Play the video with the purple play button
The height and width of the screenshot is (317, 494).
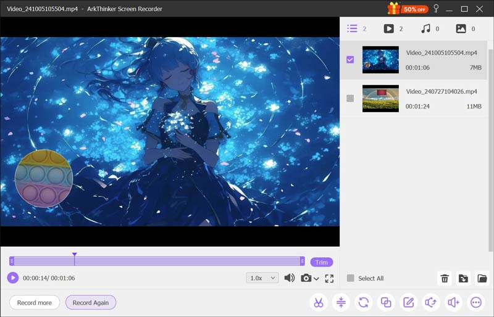(x=13, y=278)
